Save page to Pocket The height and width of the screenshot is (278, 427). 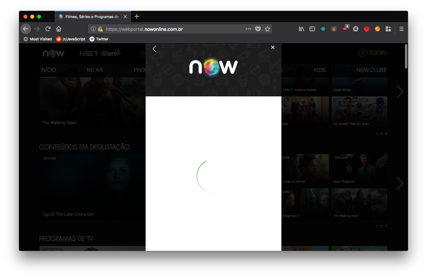click(258, 29)
